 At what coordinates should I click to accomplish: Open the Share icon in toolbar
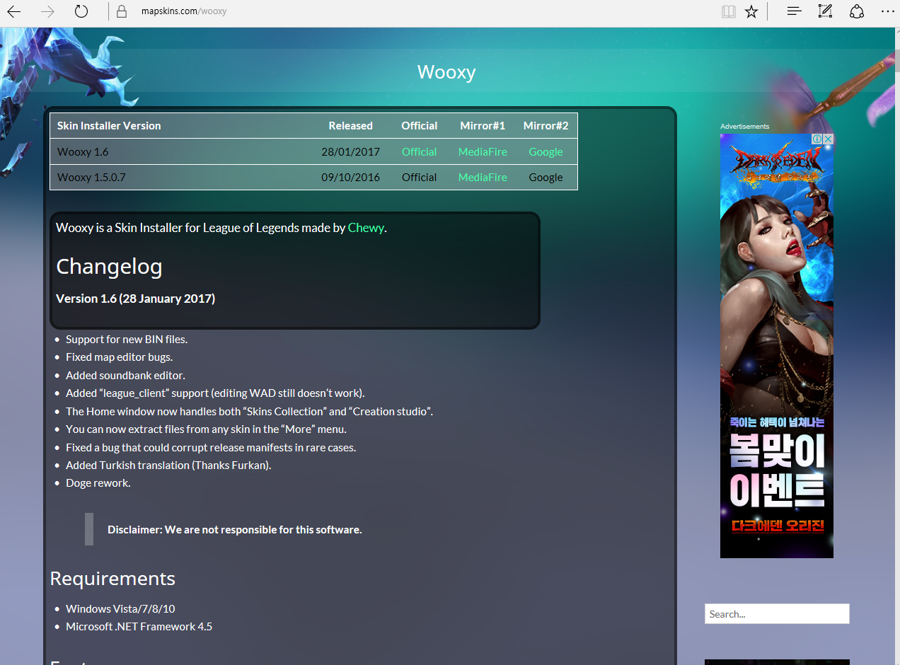tap(857, 11)
